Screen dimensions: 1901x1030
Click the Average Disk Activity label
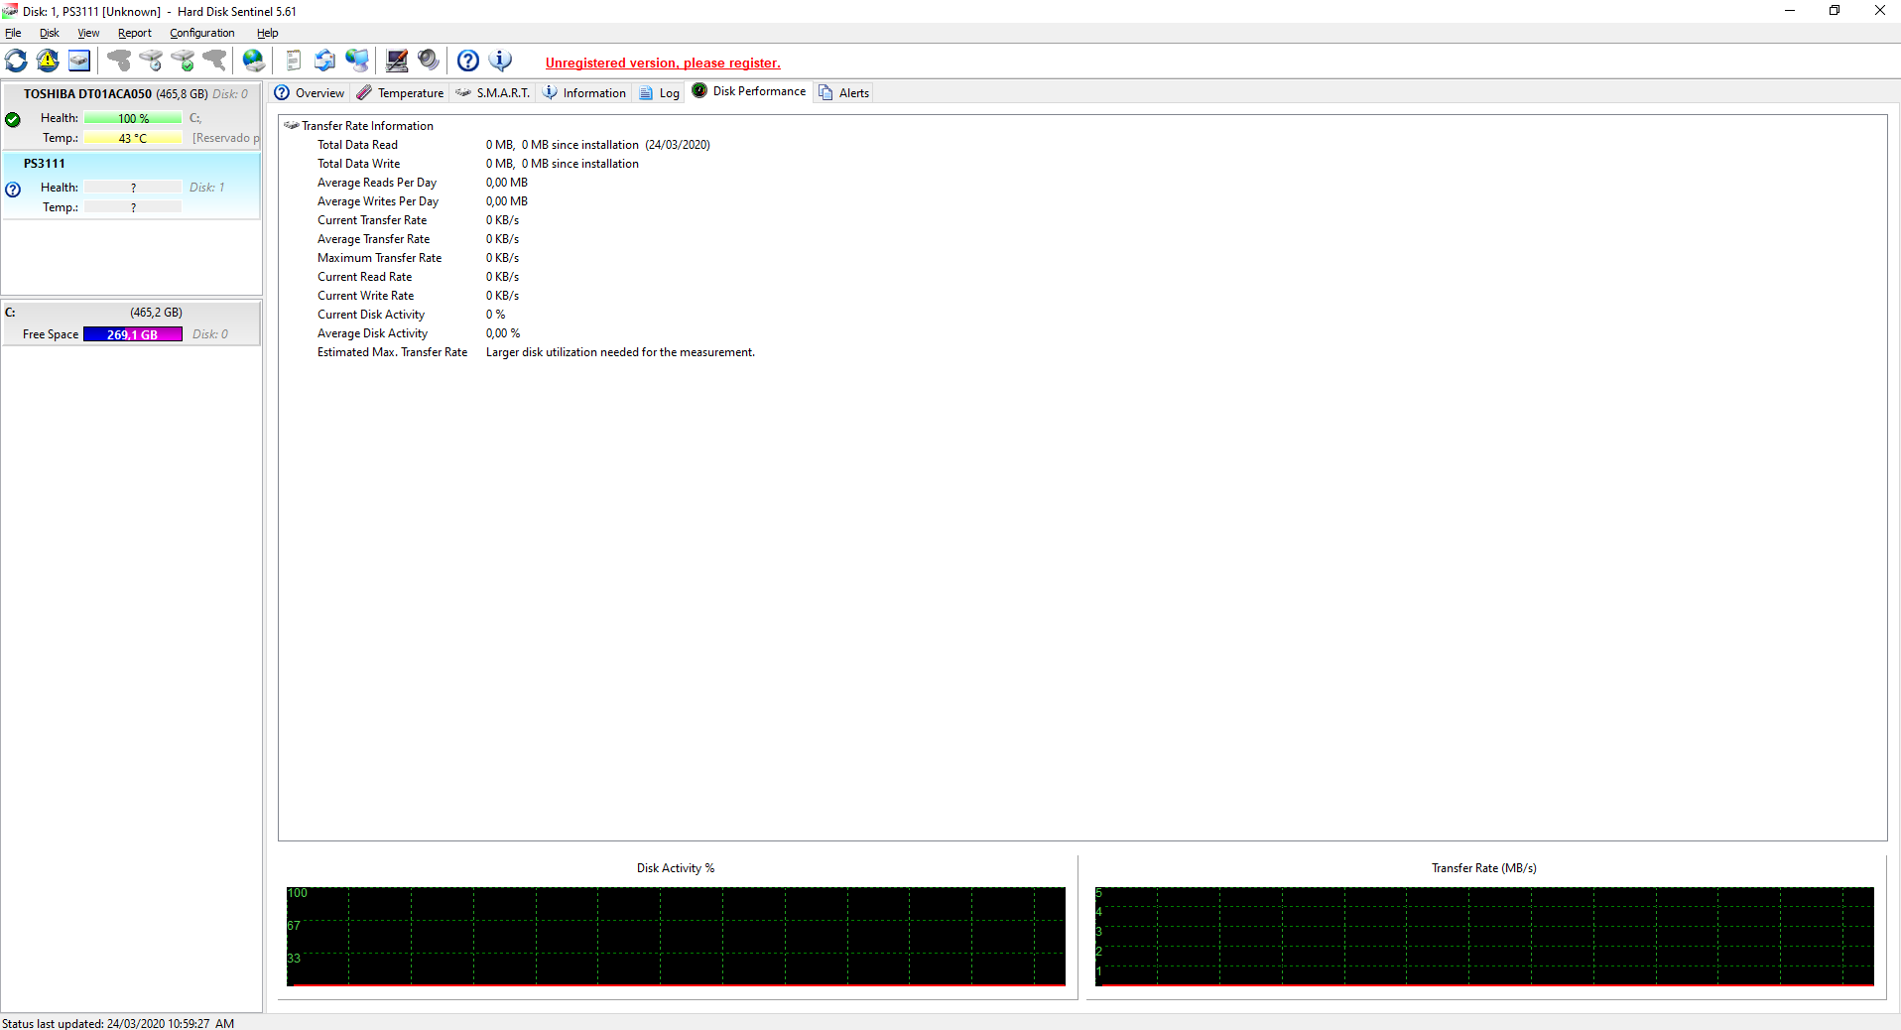tap(373, 333)
